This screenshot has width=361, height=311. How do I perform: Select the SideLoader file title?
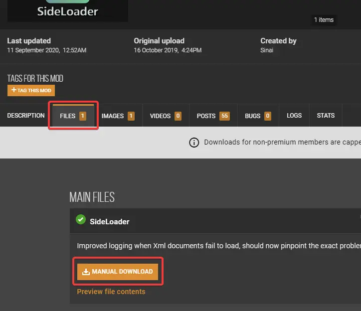[109, 222]
